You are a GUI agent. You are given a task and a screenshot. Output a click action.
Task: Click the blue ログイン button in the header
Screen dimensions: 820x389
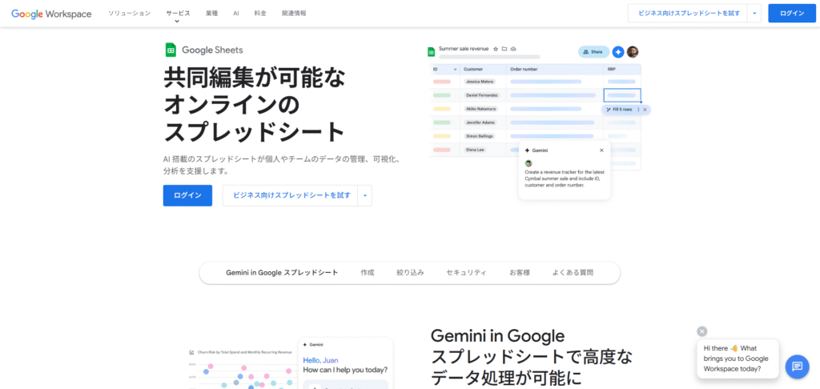point(792,14)
